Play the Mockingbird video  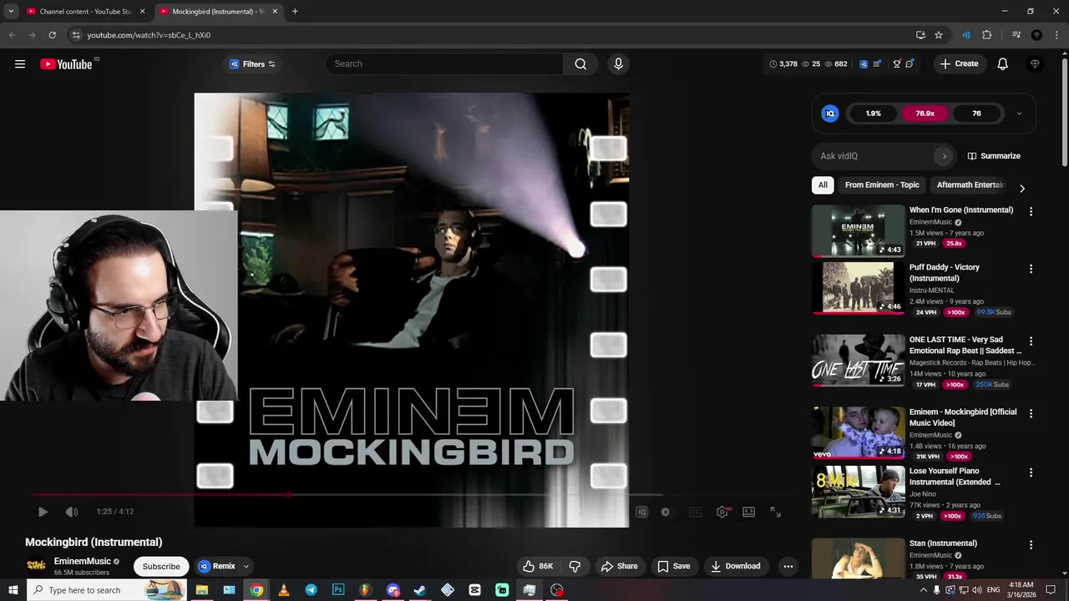(x=43, y=512)
